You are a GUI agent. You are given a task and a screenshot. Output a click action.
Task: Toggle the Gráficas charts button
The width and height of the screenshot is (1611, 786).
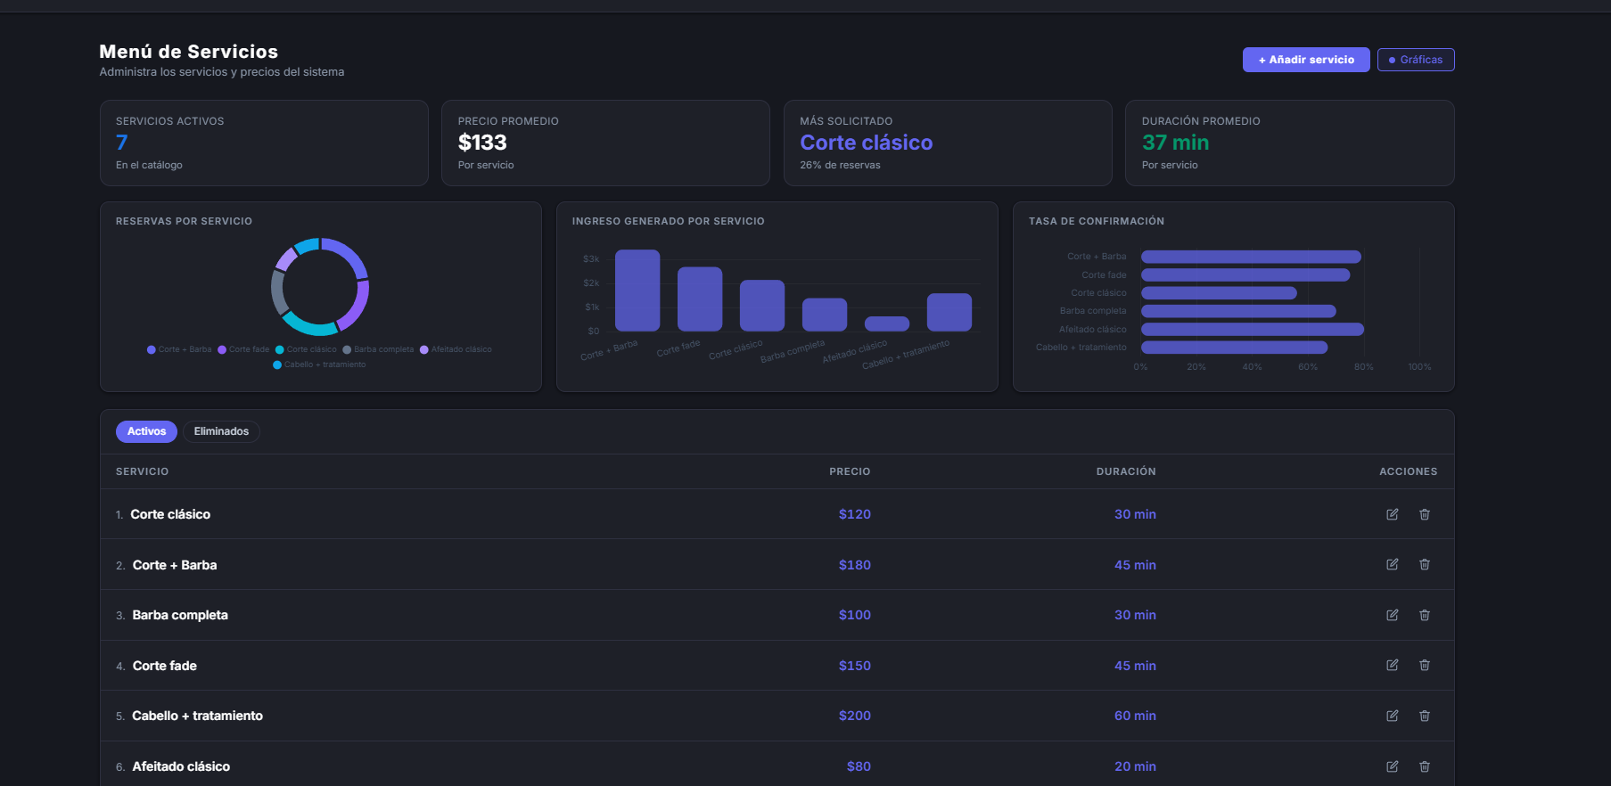click(1416, 60)
